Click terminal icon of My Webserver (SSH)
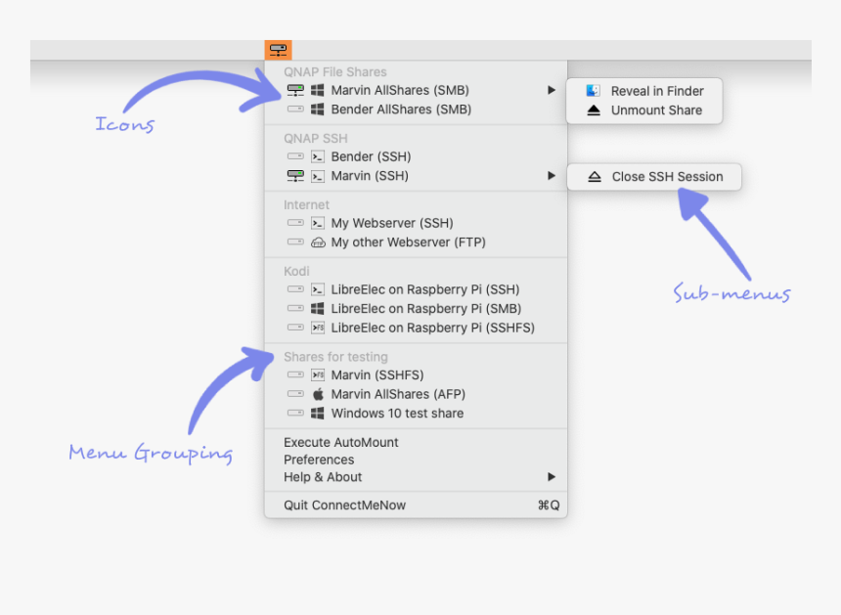 [x=318, y=223]
